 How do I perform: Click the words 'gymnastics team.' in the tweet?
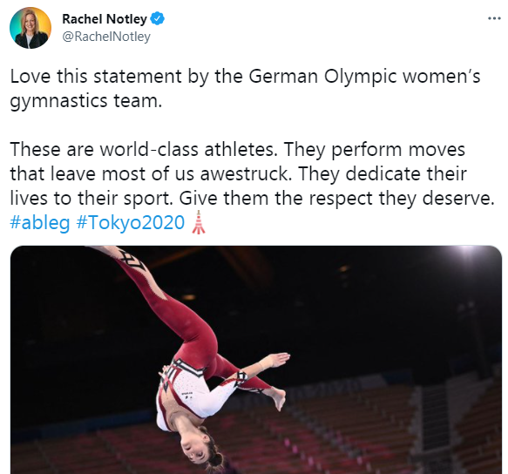pyautogui.click(x=86, y=101)
